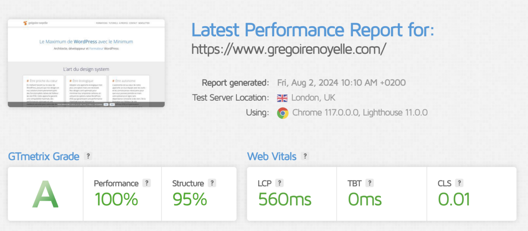Click the green A grade letter
The height and width of the screenshot is (231, 528).
[46, 194]
